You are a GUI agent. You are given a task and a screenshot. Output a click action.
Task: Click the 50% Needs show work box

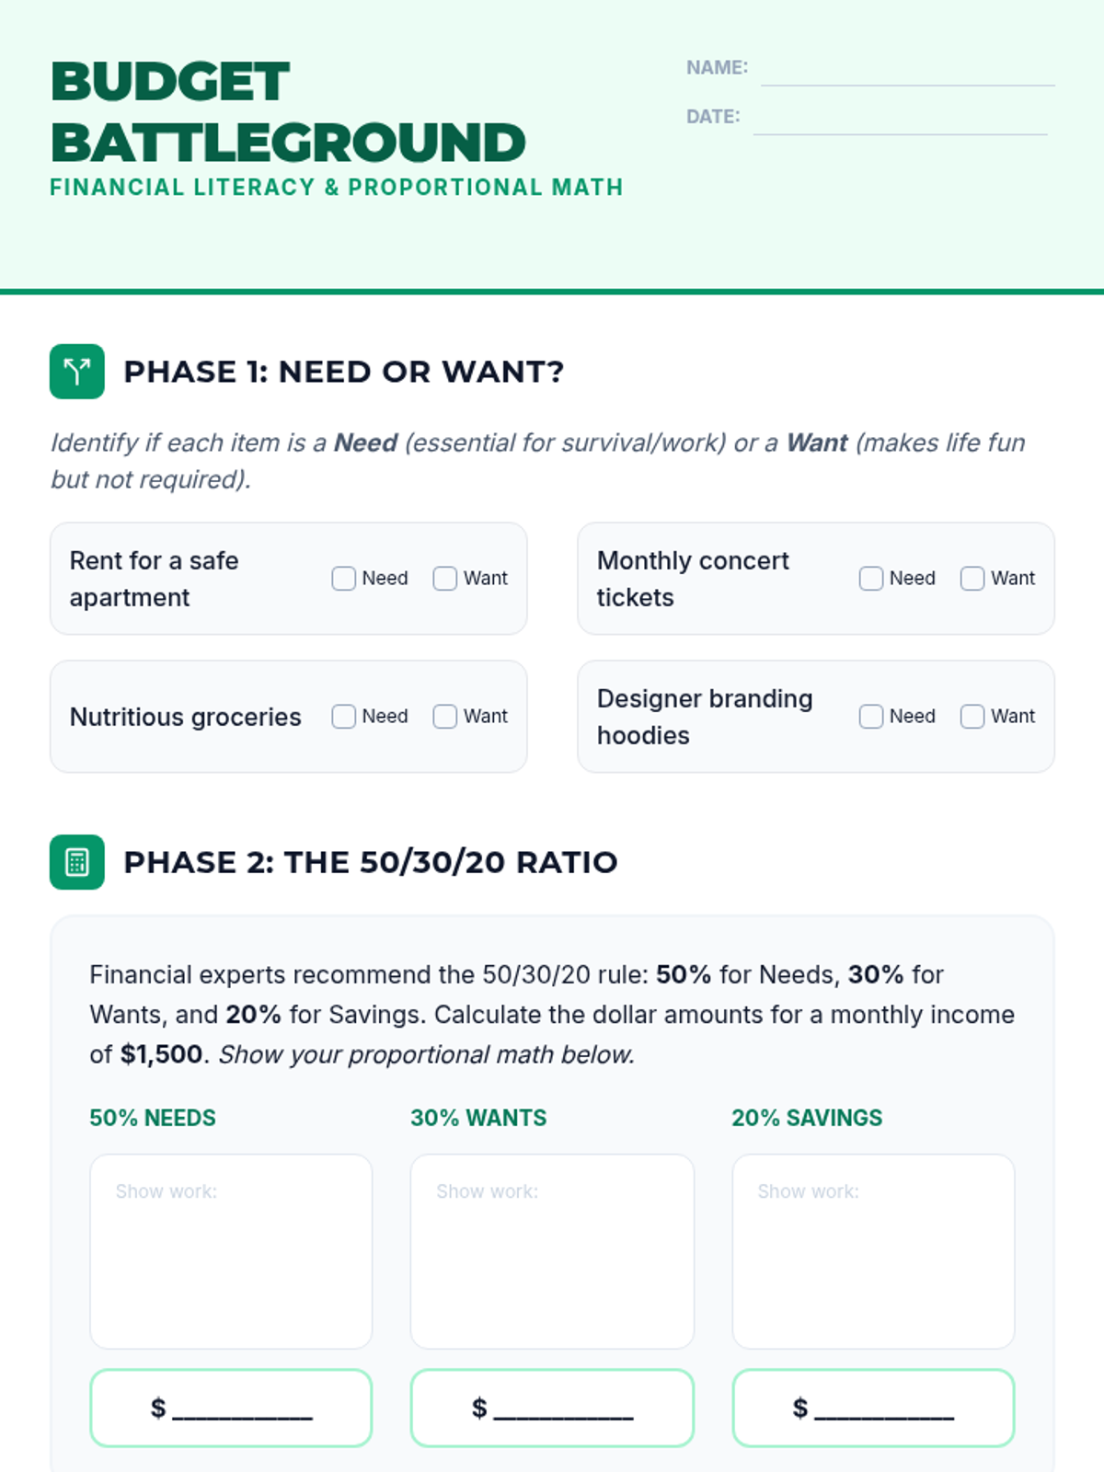pos(231,1252)
